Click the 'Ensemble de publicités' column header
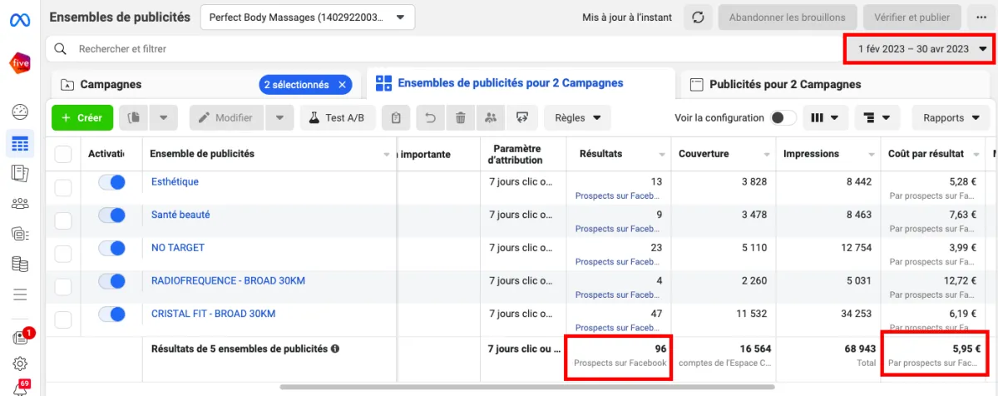998x396 pixels. [203, 154]
